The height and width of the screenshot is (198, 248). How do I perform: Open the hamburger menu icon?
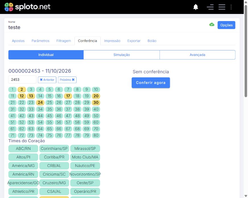tap(222, 7)
